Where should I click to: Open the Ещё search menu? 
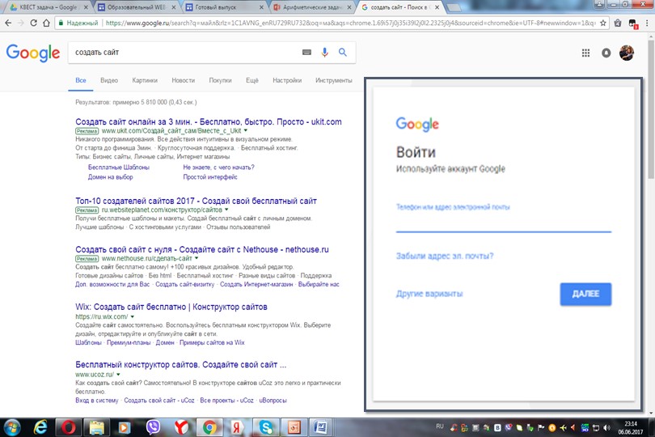pyautogui.click(x=251, y=80)
